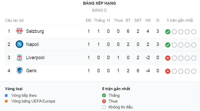Screen dimensions: 200x111
Task: Select the Genk team name
Action: 31,71
